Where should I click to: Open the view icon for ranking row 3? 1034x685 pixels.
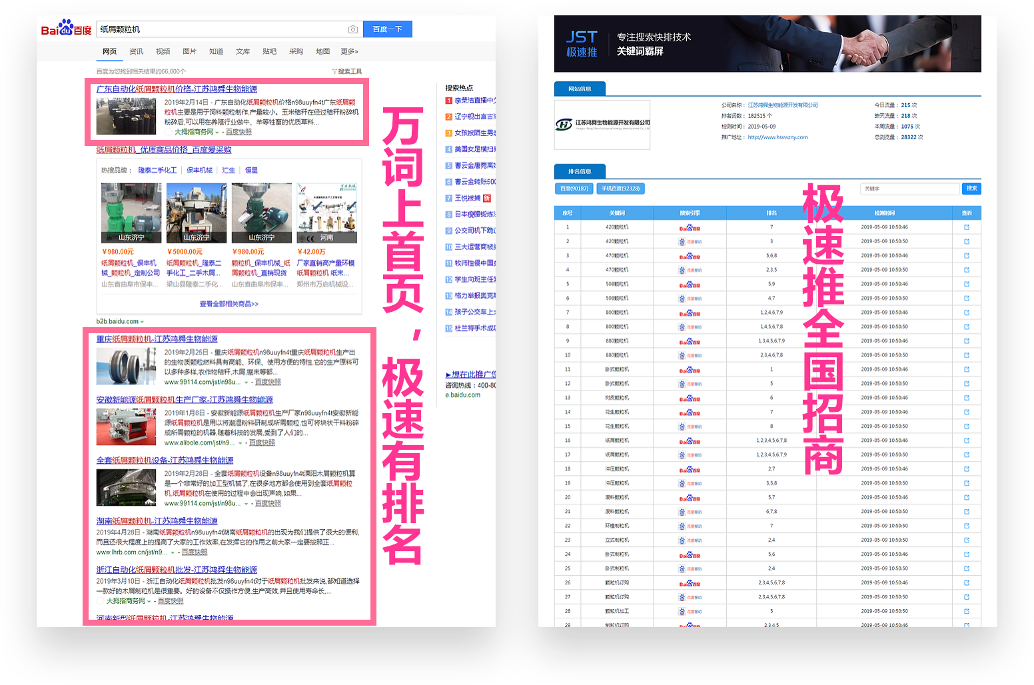tap(967, 256)
